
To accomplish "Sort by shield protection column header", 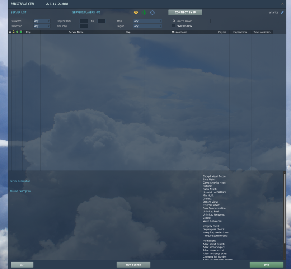I will [x=17, y=32].
